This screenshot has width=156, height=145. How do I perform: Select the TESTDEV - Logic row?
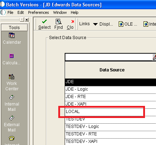(111, 127)
